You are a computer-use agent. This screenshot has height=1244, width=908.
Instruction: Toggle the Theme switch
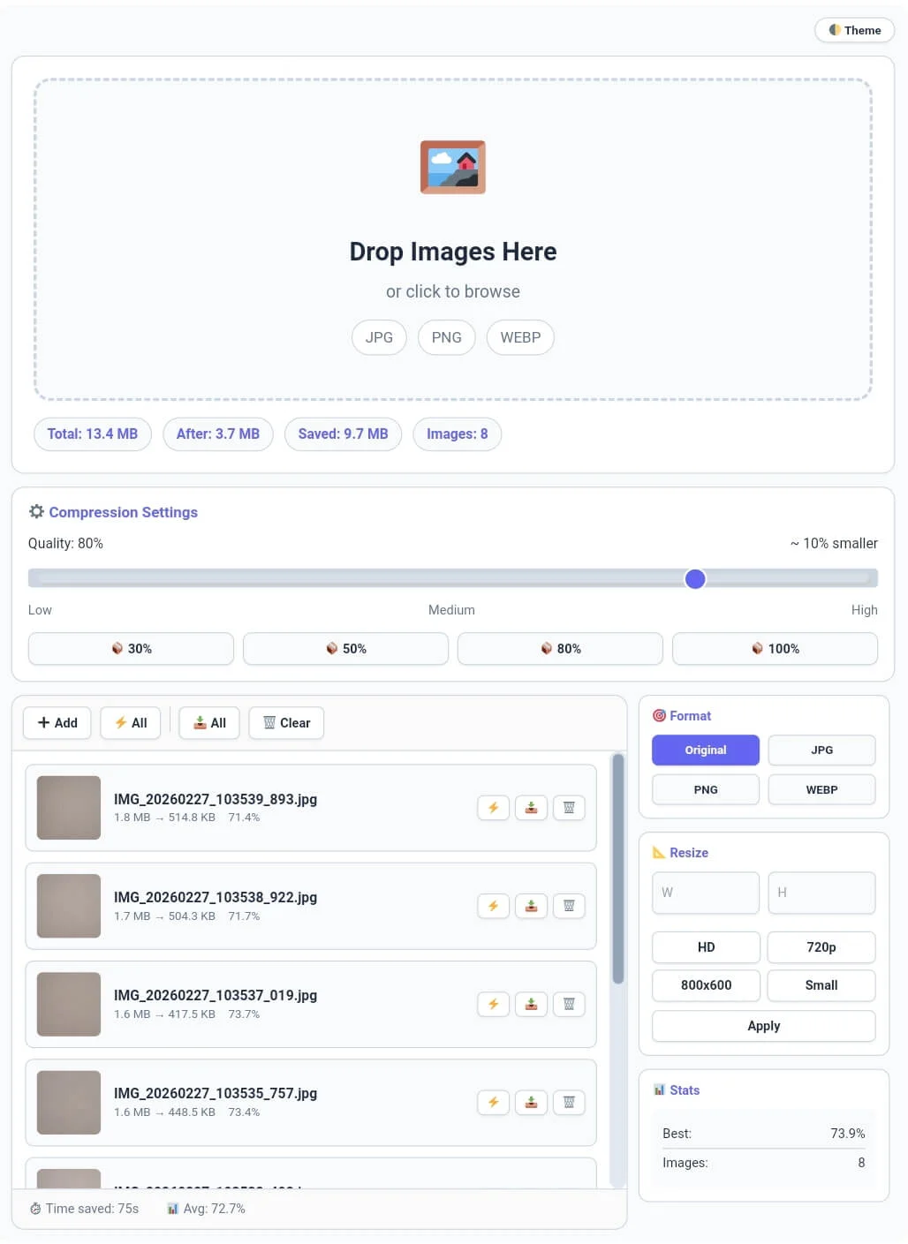pyautogui.click(x=854, y=30)
